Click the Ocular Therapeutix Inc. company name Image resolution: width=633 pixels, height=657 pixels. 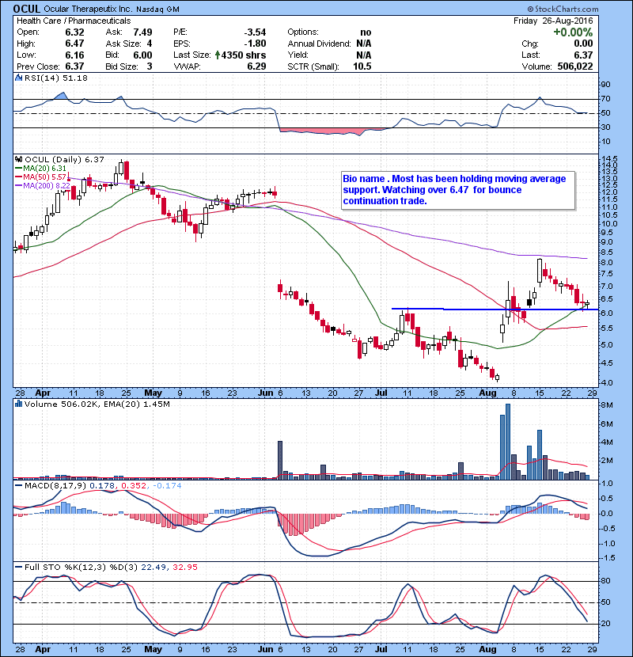[89, 9]
